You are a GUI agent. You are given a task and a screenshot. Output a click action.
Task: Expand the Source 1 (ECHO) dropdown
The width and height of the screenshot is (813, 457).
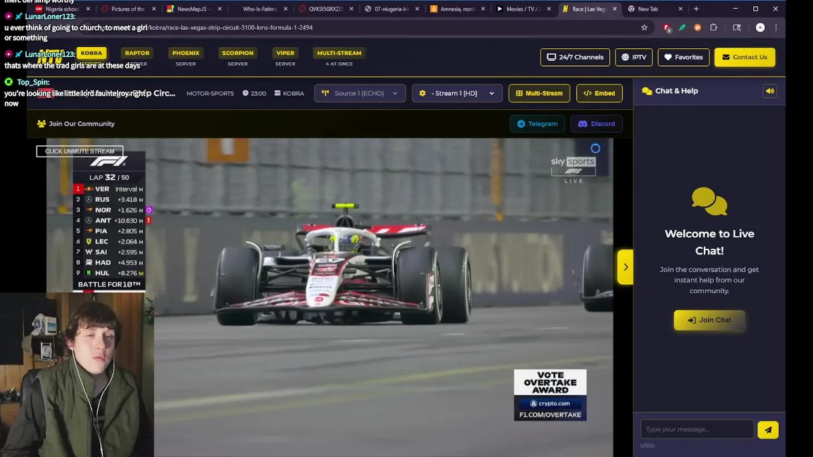[x=359, y=93]
